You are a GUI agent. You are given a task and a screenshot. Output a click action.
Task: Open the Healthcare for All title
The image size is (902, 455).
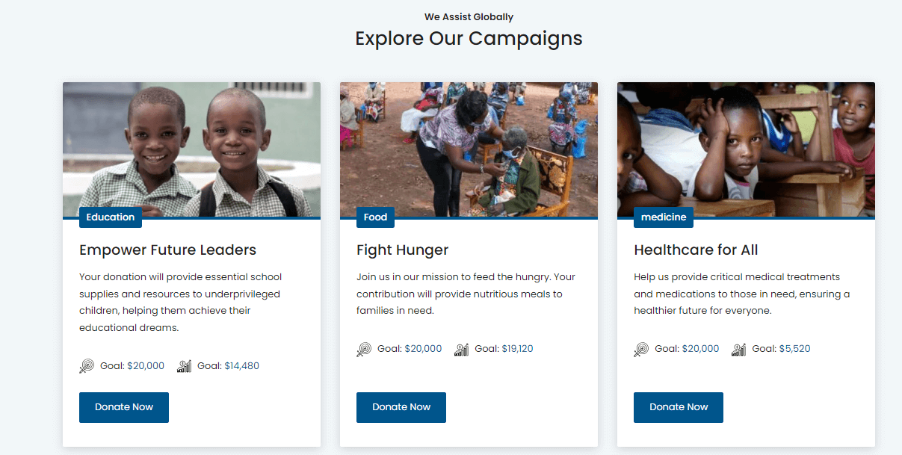[696, 250]
